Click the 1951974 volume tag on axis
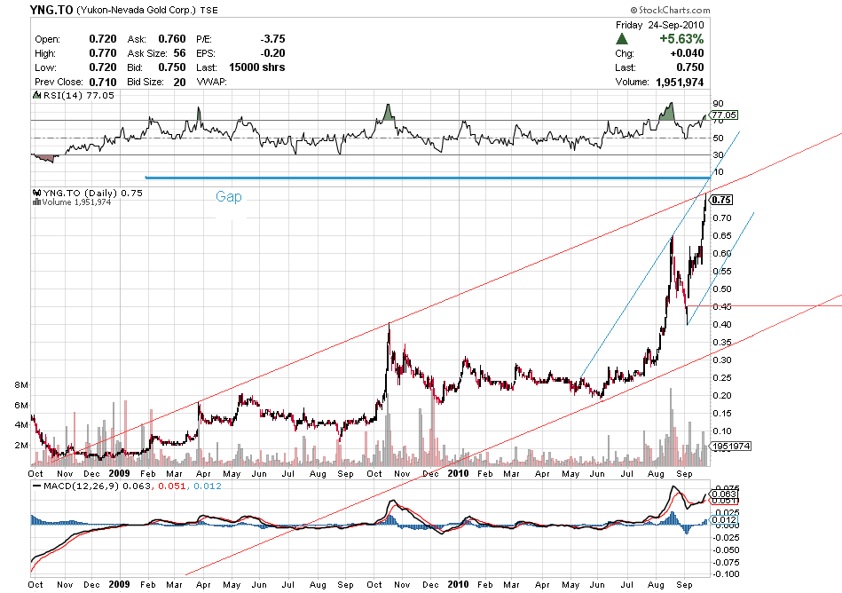The width and height of the screenshot is (842, 593). pos(730,447)
